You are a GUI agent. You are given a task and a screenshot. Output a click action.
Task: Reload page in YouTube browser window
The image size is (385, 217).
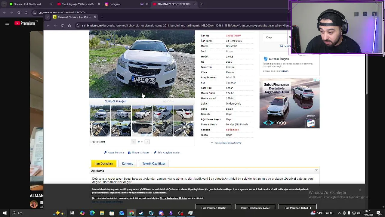point(19,13)
